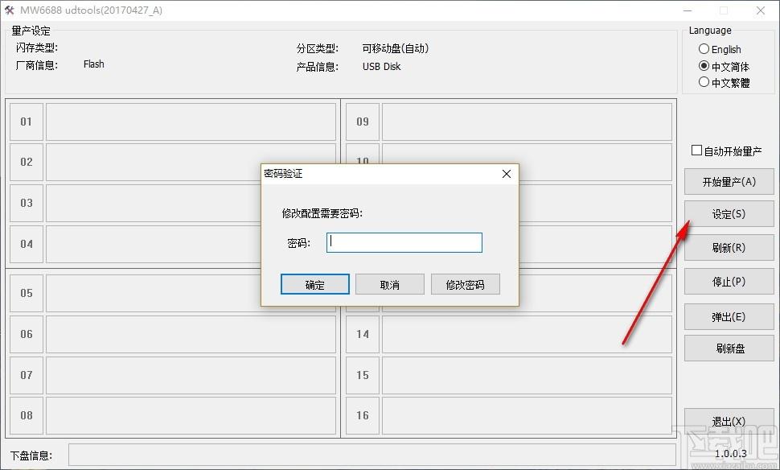This screenshot has width=780, height=470.
Task: Select port slot 16
Action: [x=363, y=415]
